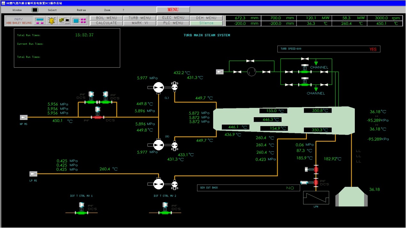Click the red MENU button
The height and width of the screenshot is (228, 406).
pos(173,10)
